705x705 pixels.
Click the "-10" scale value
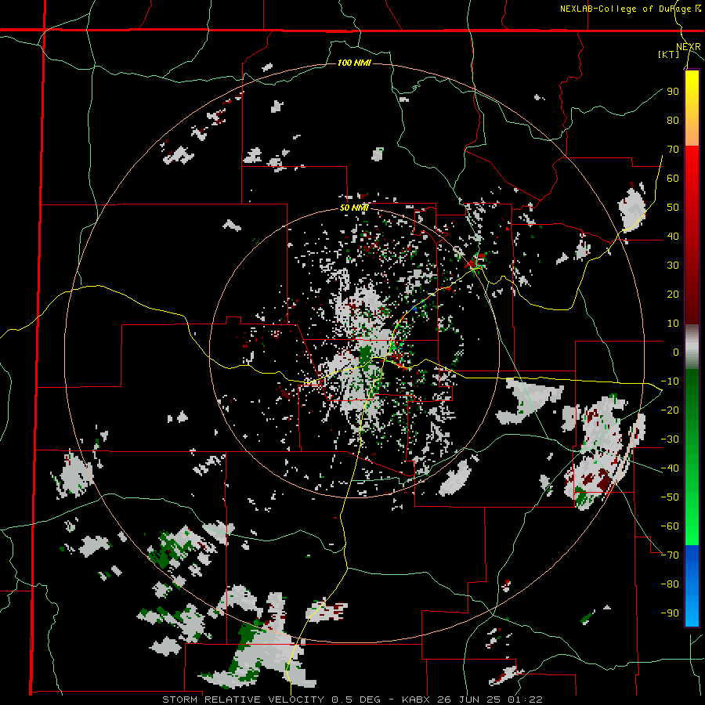(x=670, y=381)
